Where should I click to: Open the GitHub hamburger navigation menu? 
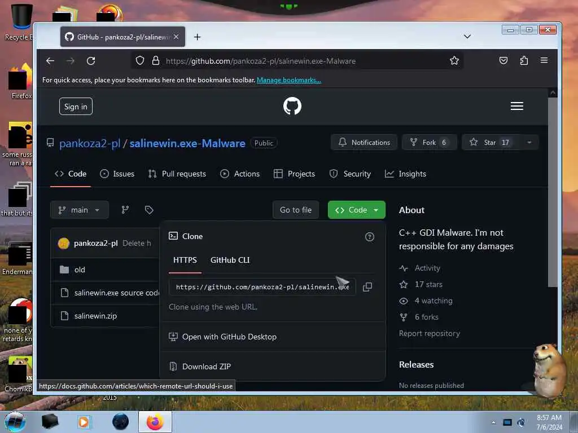coord(517,106)
